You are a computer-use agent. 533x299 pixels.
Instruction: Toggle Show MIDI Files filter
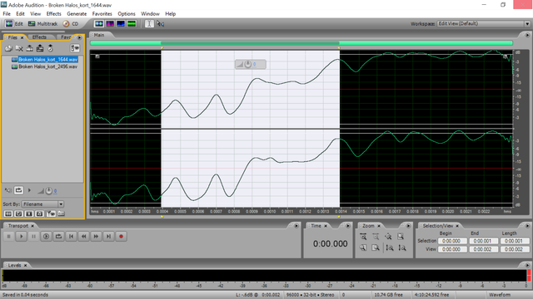(39, 214)
